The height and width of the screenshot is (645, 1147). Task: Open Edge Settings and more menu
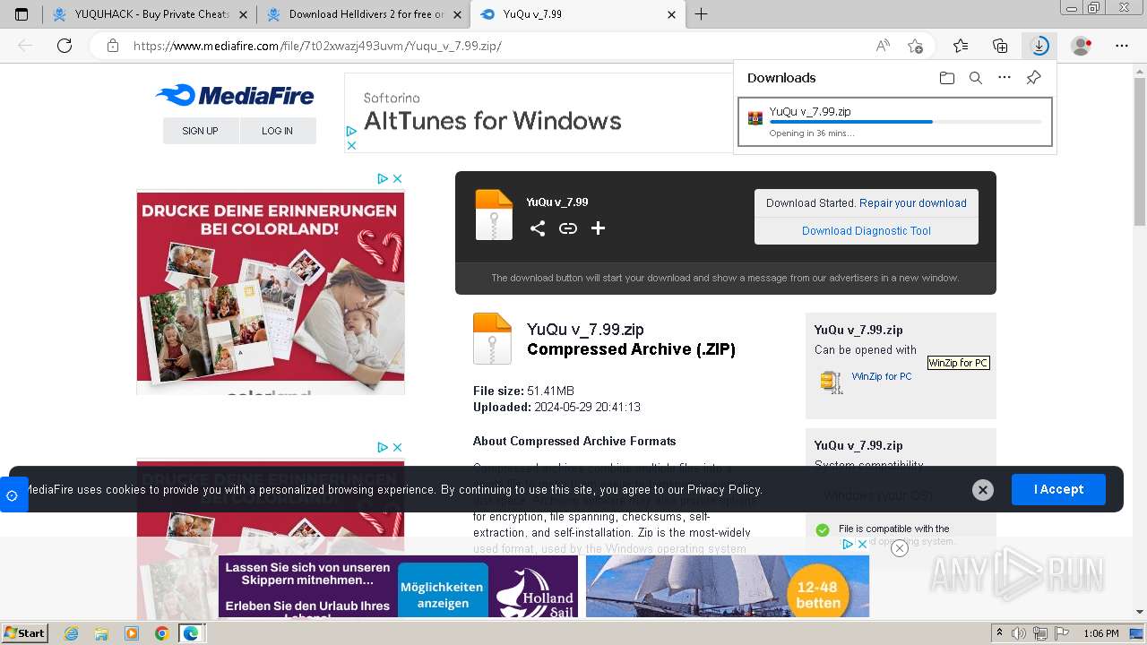click(x=1122, y=46)
